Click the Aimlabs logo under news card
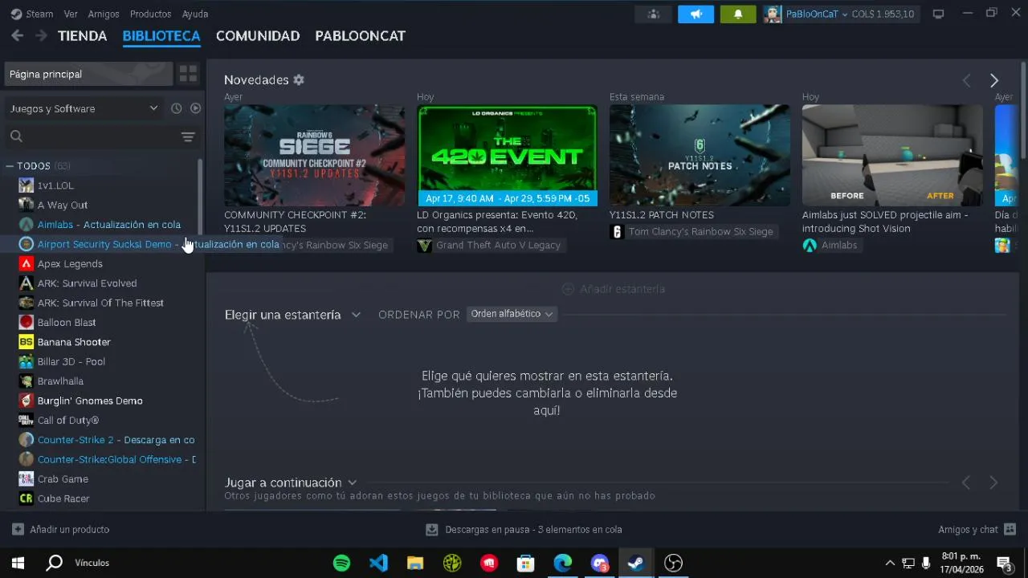This screenshot has height=578, width=1028. click(x=810, y=245)
